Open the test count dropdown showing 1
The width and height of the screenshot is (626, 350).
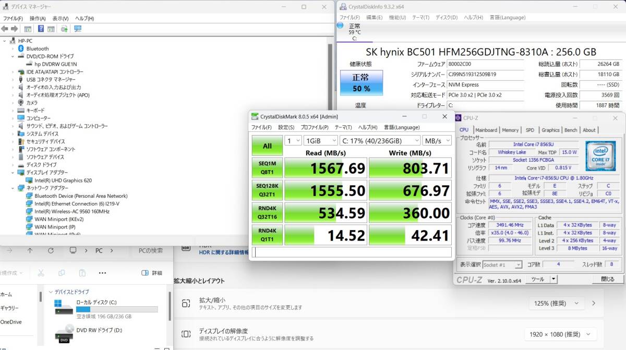(293, 140)
